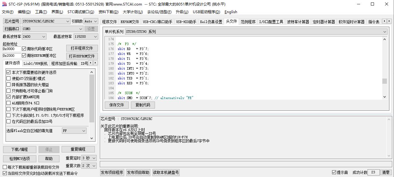This screenshot has height=177, width=394.
Task: Click the 复制代码 button
Action: 143,105
